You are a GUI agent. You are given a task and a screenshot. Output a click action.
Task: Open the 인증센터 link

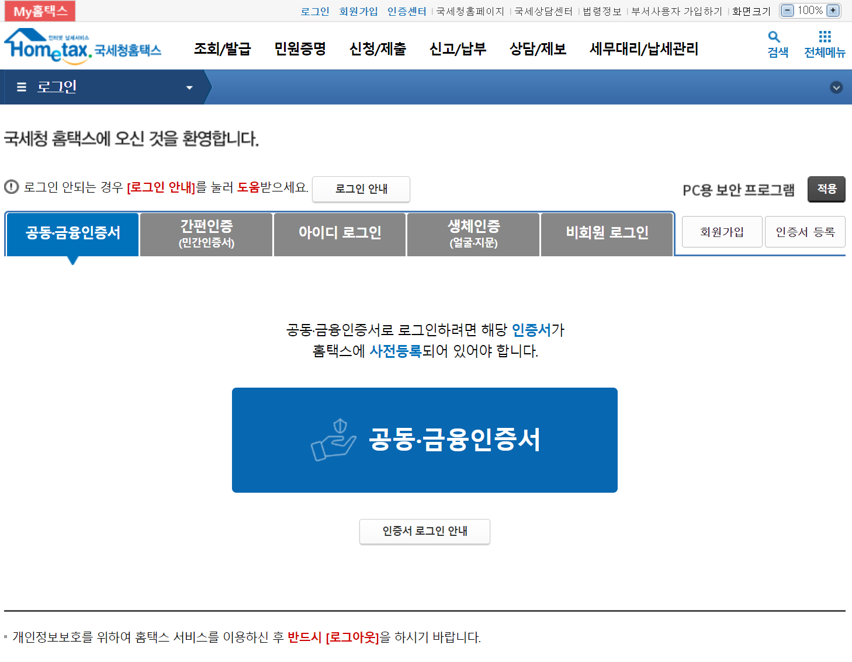(x=407, y=11)
